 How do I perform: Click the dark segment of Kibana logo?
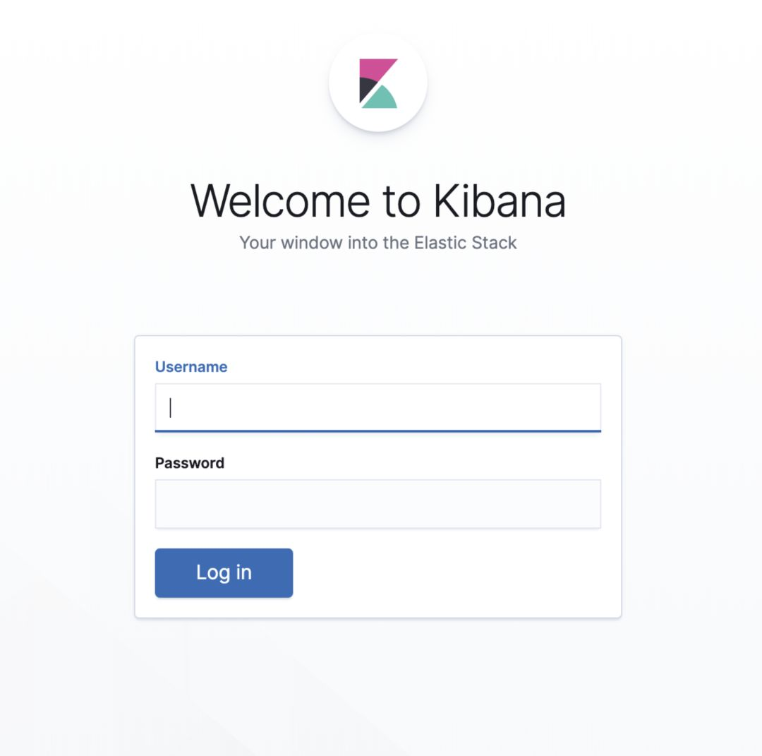click(x=365, y=89)
